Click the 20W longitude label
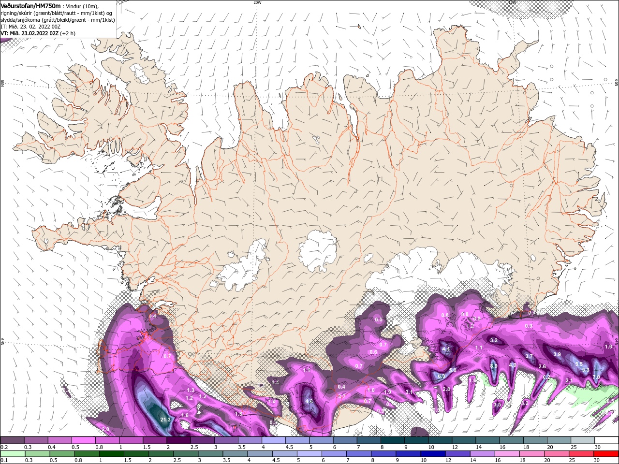The height and width of the screenshot is (464, 619). pyautogui.click(x=257, y=2)
